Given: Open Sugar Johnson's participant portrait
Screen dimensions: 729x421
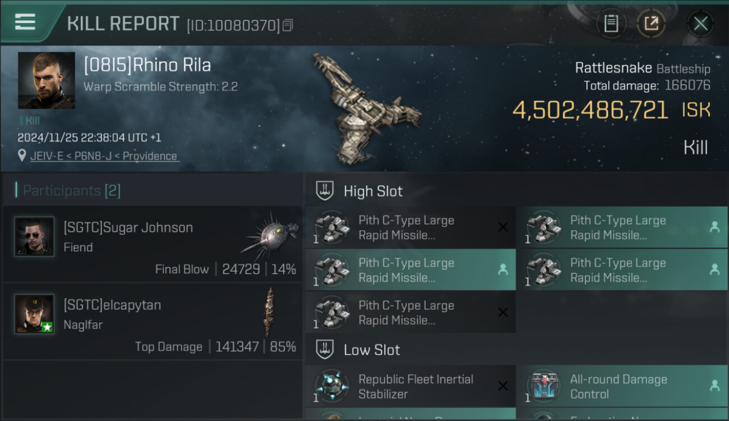Looking at the screenshot, I should [34, 237].
